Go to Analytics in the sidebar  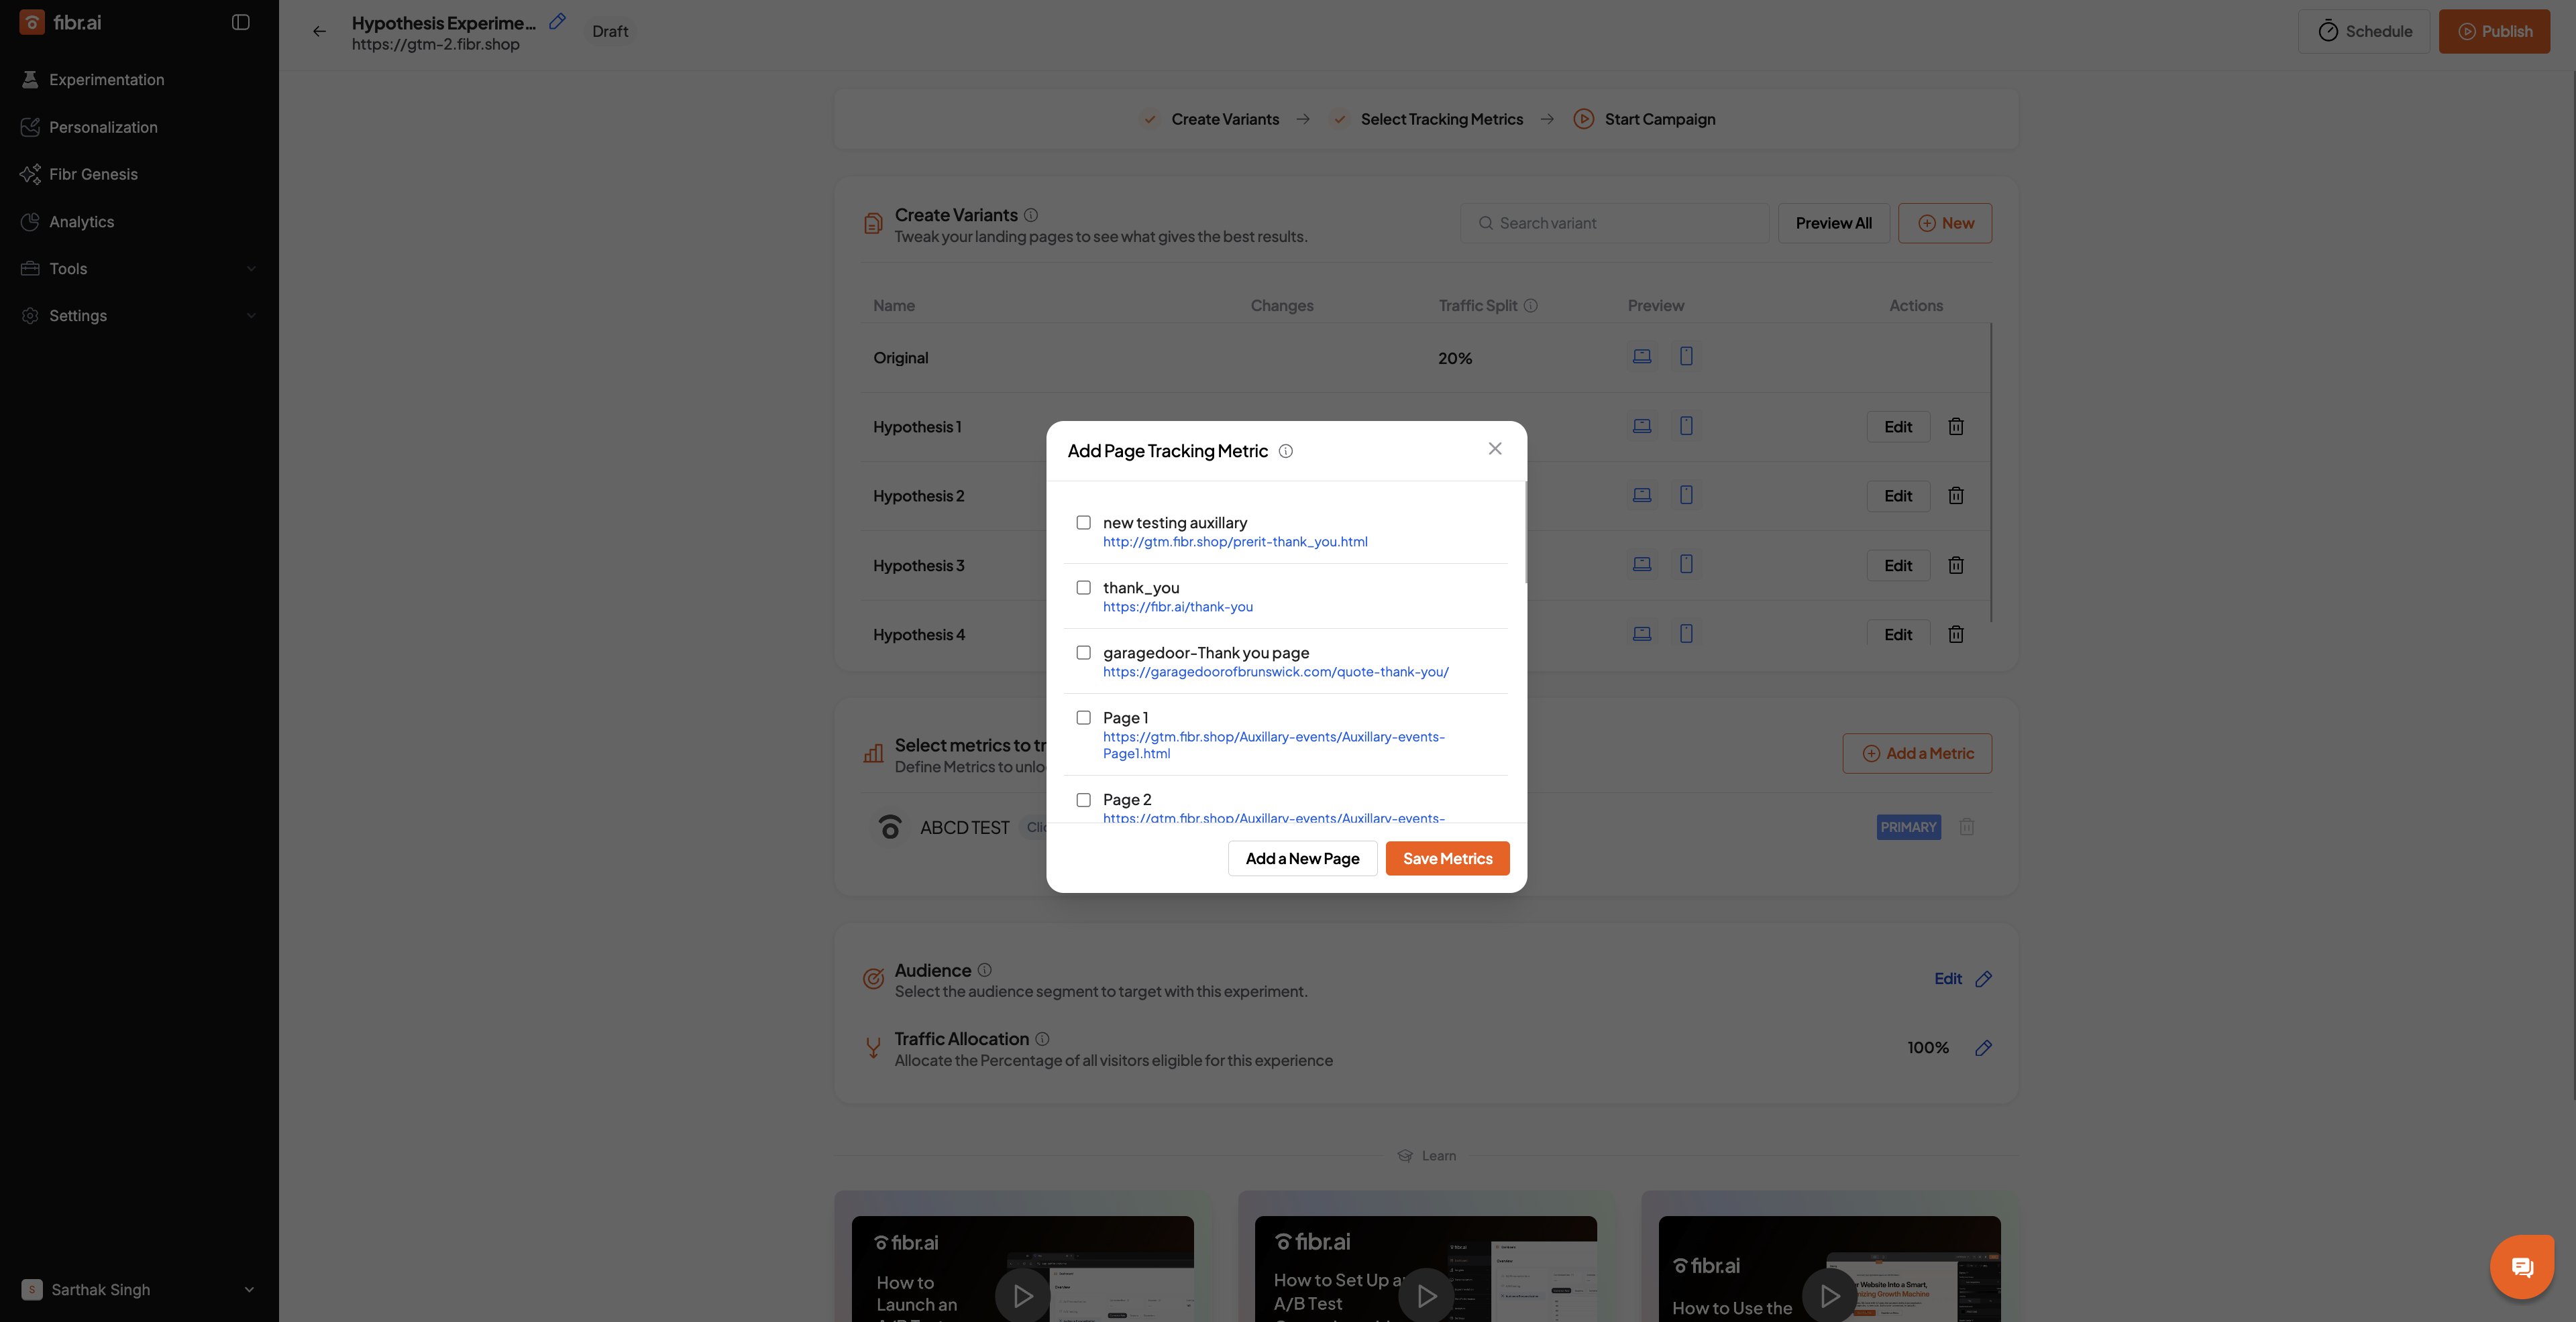coord(81,222)
